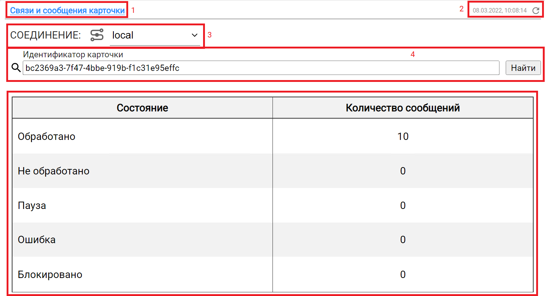Click the 'Количество сообщений' column header

click(403, 107)
